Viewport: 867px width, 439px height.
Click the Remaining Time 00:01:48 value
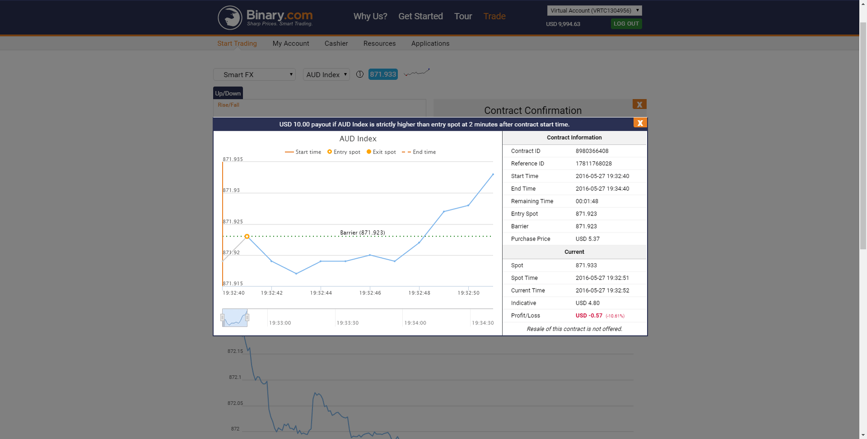(x=587, y=201)
